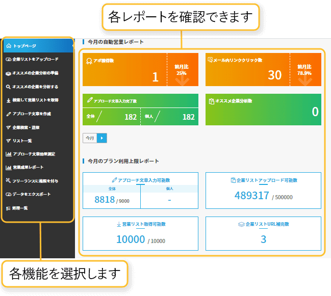Click the magnifier icon for オススメの企業を分析する
The height and width of the screenshot is (296, 331).
point(8,87)
